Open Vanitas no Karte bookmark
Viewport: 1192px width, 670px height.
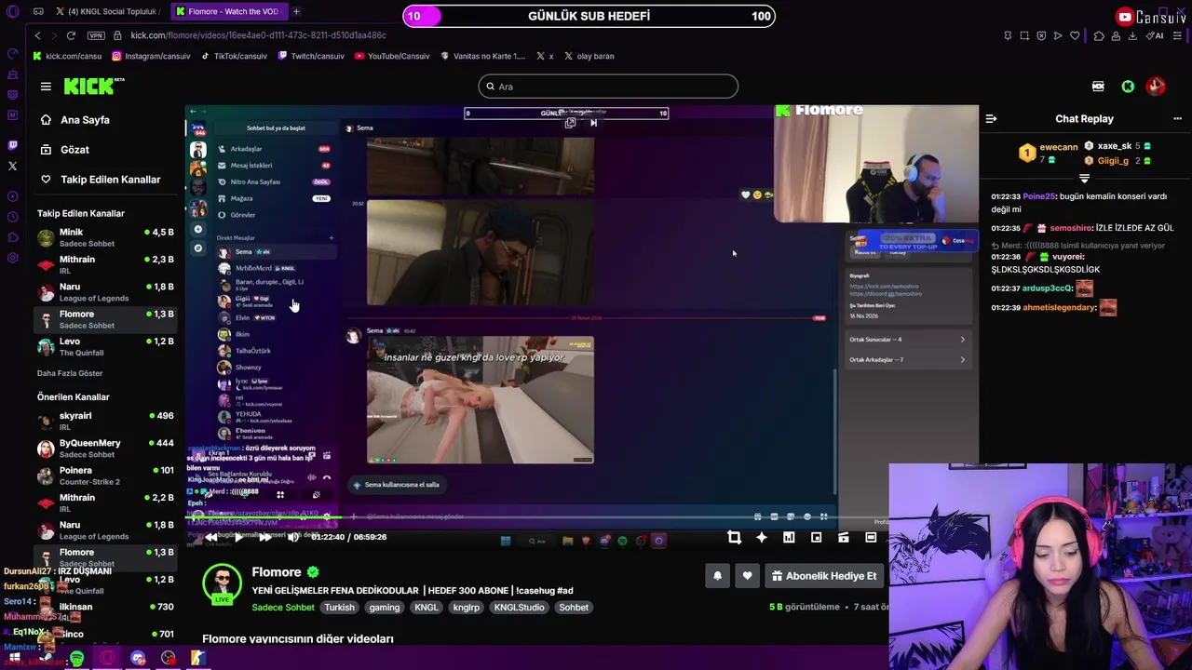pos(483,56)
